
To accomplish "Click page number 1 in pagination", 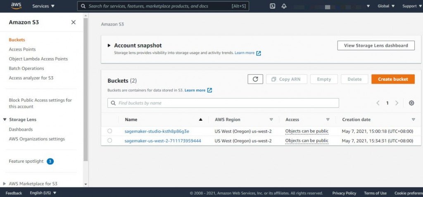I will pos(387,103).
